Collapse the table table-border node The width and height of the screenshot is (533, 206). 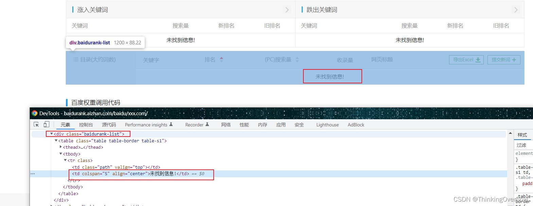coord(56,141)
